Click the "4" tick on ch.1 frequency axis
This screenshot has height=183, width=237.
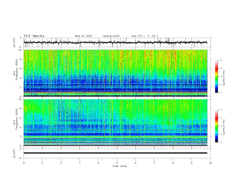pyautogui.click(x=21, y=78)
